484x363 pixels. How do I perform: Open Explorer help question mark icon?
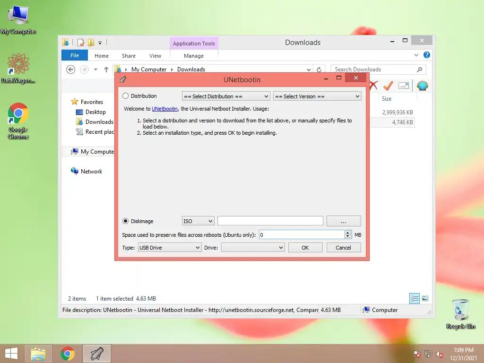pos(427,55)
